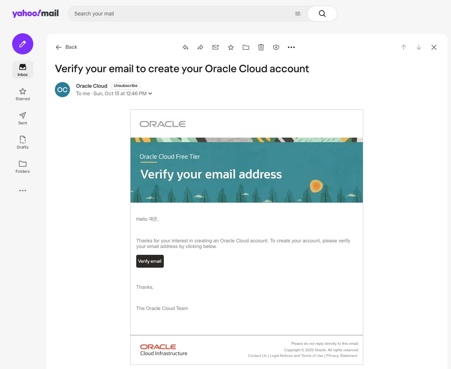This screenshot has width=451, height=369.
Task: Click the Verify email button
Action: coord(150,261)
